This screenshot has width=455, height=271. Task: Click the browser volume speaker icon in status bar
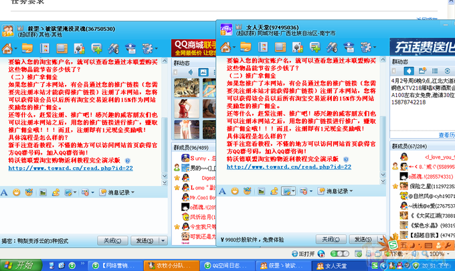[415, 254]
